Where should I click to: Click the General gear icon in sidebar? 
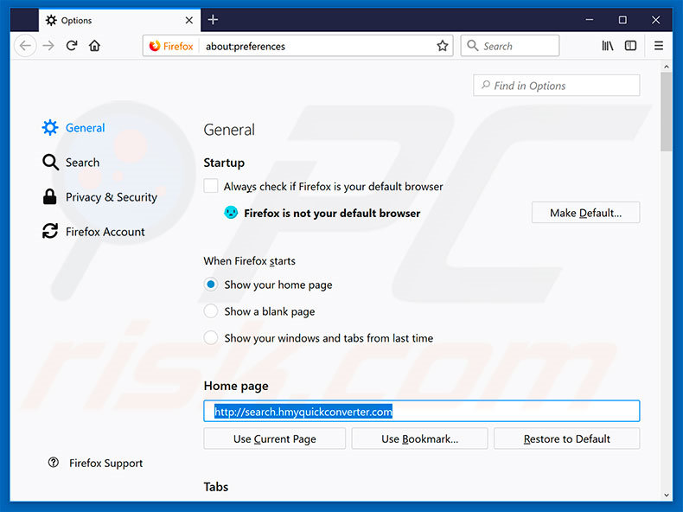[50, 128]
